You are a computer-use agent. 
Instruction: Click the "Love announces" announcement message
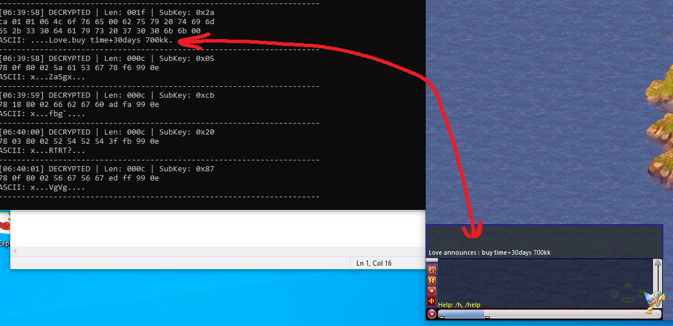click(x=490, y=252)
